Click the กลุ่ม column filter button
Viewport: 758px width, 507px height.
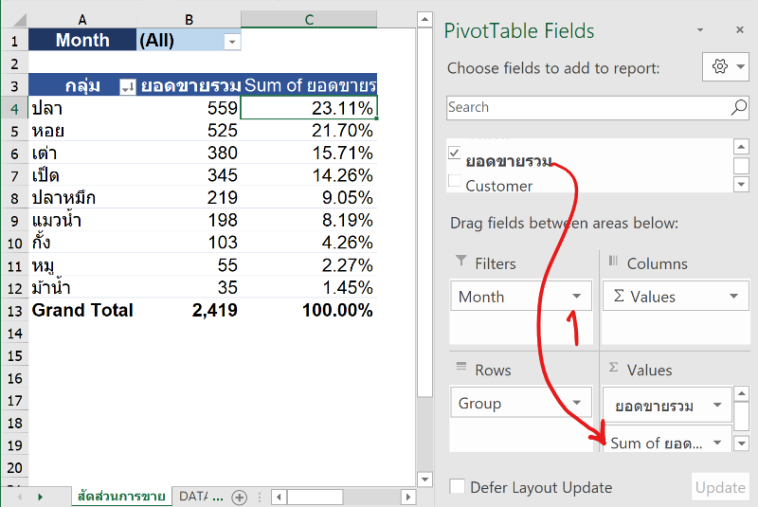(128, 86)
